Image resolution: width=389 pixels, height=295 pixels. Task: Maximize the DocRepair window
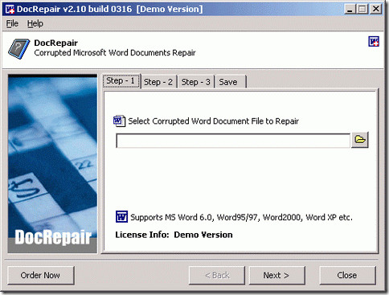[x=362, y=9]
